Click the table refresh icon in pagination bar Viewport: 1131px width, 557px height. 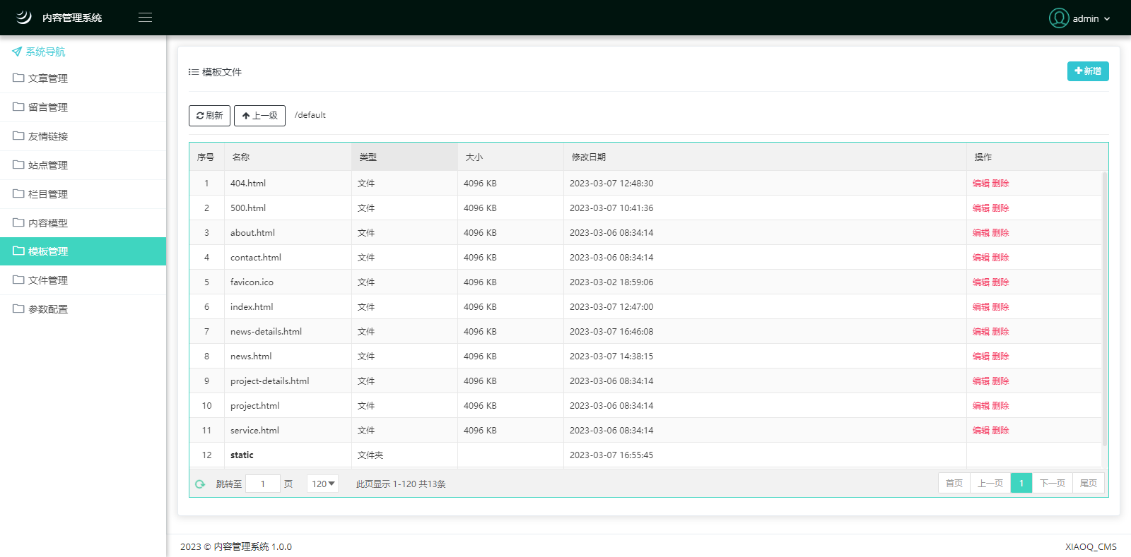tap(200, 484)
